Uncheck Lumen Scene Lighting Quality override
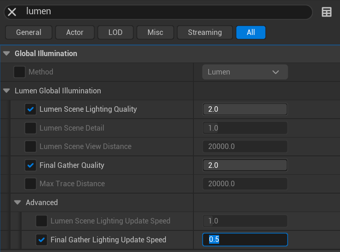This screenshot has height=252, width=340. point(30,109)
